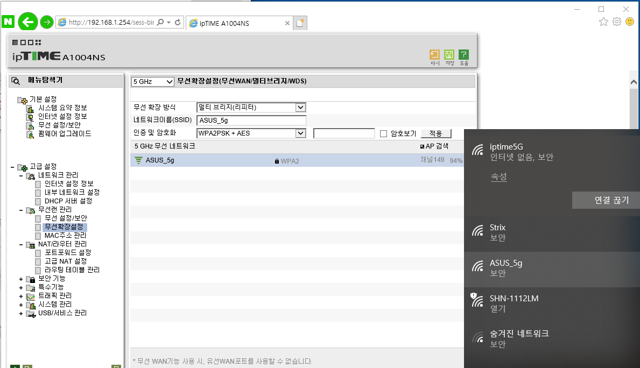
Task: Collapse the 고급 설정 tree node
Action: (x=12, y=167)
